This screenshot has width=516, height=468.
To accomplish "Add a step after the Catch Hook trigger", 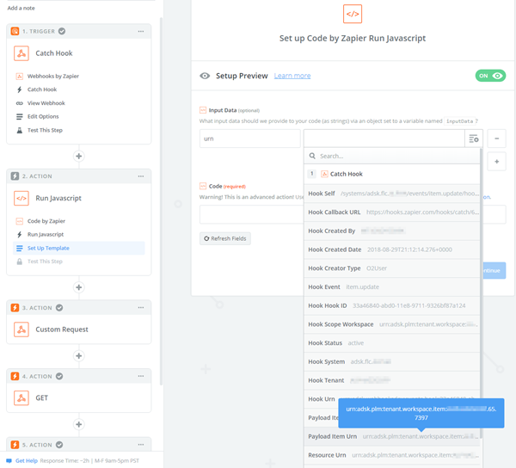I will click(78, 156).
